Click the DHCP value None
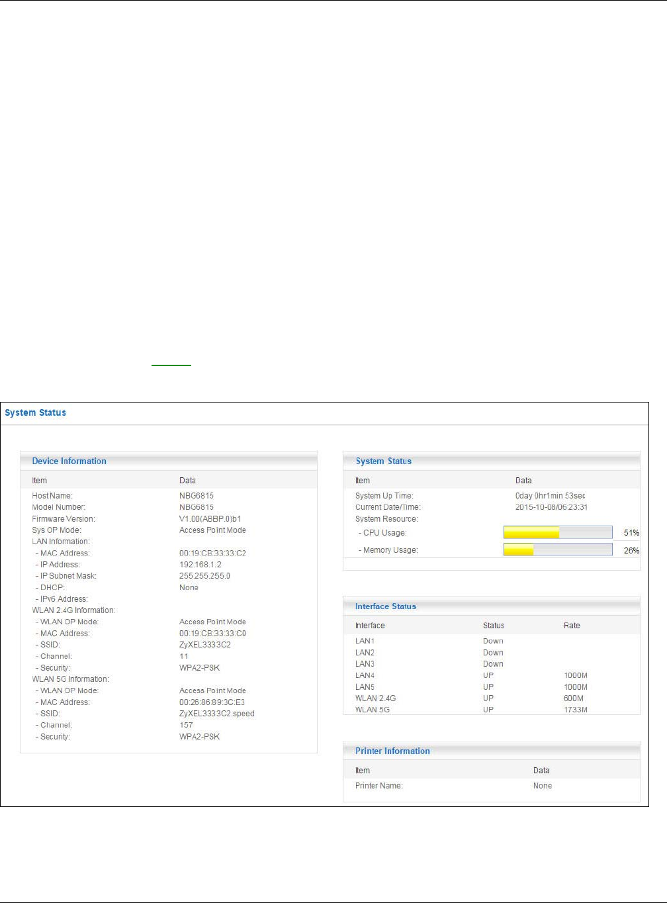Viewport: 667px width, 903px height. pos(189,587)
